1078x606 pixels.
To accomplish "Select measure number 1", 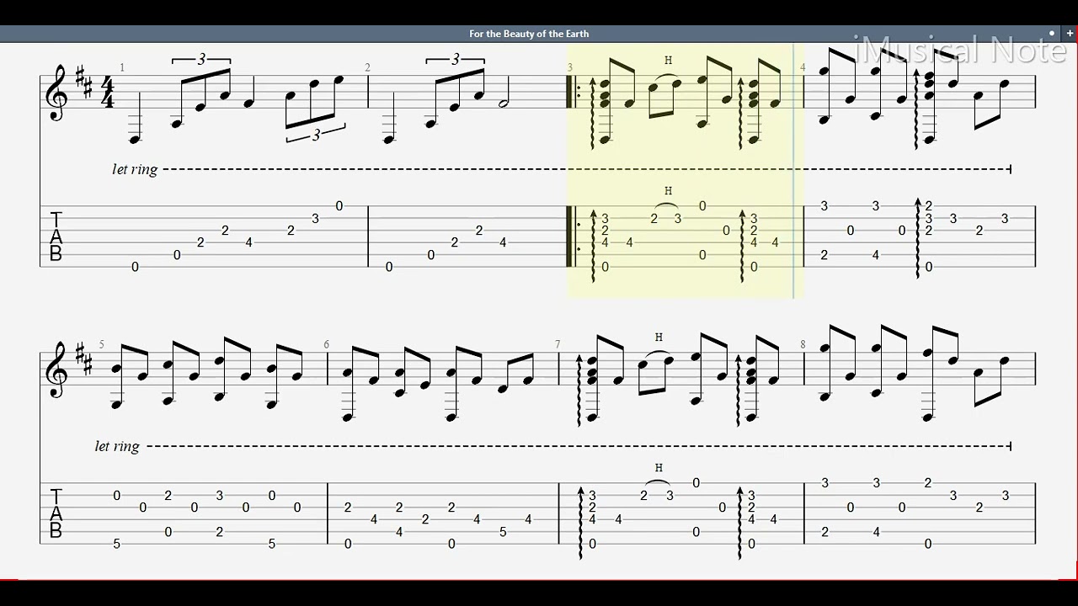I will coord(122,67).
